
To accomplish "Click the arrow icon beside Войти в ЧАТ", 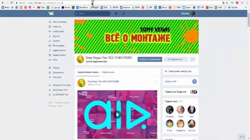I will point(195,81).
